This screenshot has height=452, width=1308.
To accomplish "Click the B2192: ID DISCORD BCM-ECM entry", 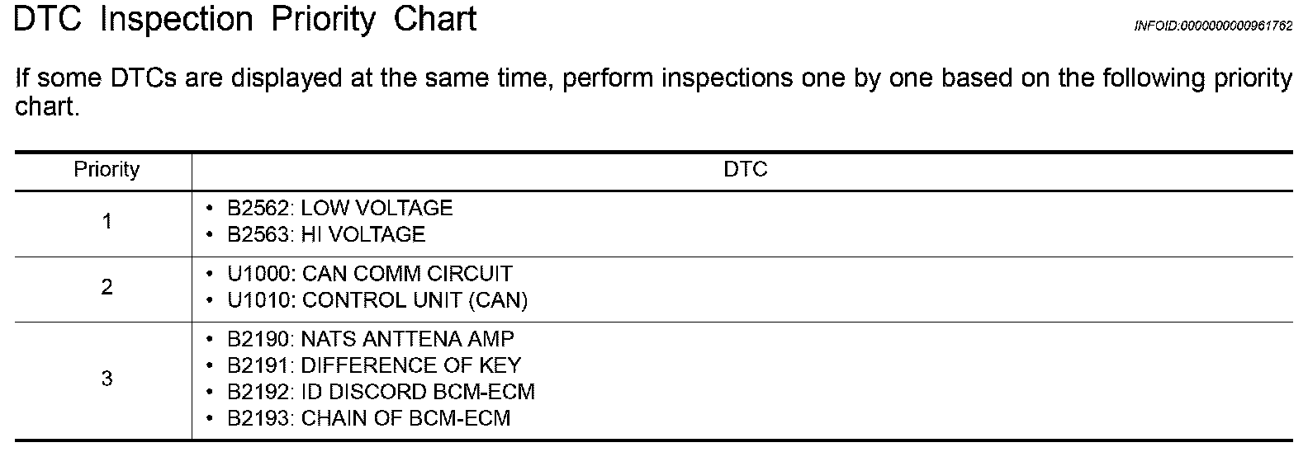I will click(x=381, y=391).
